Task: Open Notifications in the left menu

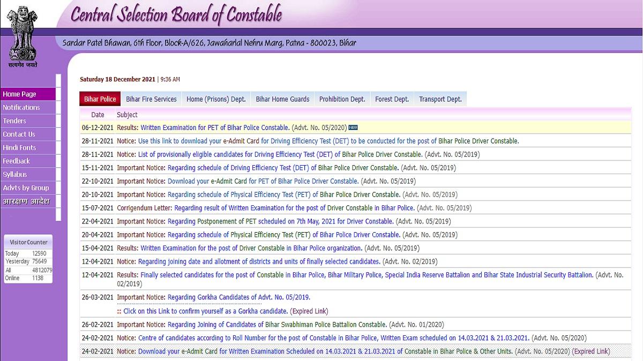Action: click(x=27, y=107)
